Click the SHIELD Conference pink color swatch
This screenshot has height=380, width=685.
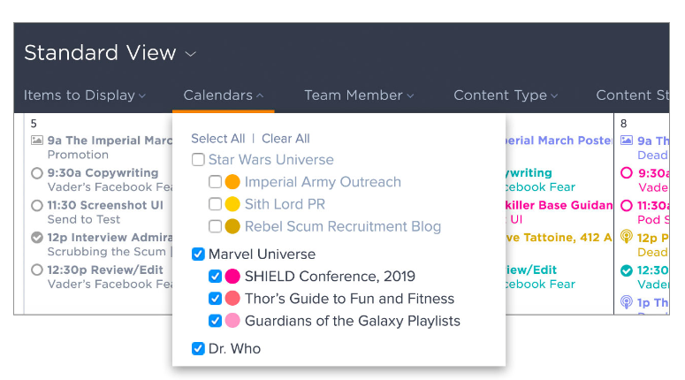(232, 277)
